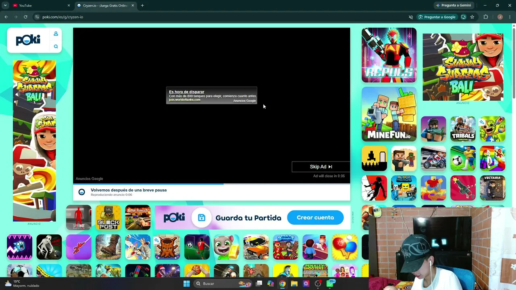Open the Poki search magnifier
The width and height of the screenshot is (516, 290).
[56, 47]
